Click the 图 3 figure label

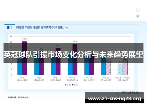pos(10,28)
